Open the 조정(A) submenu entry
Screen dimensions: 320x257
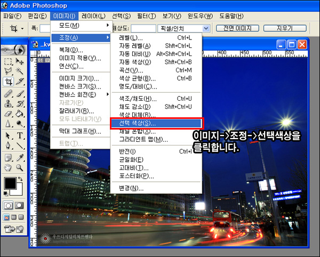tap(81, 37)
